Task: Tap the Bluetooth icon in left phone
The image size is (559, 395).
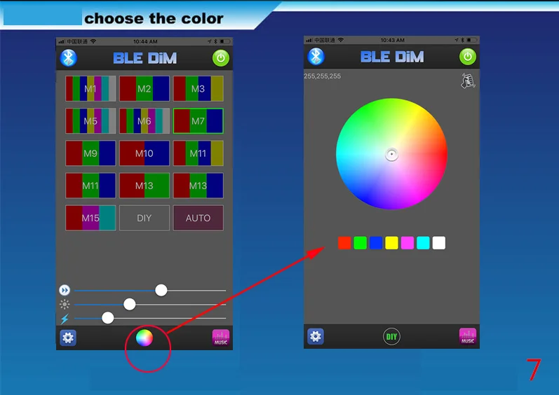Action: pos(69,58)
